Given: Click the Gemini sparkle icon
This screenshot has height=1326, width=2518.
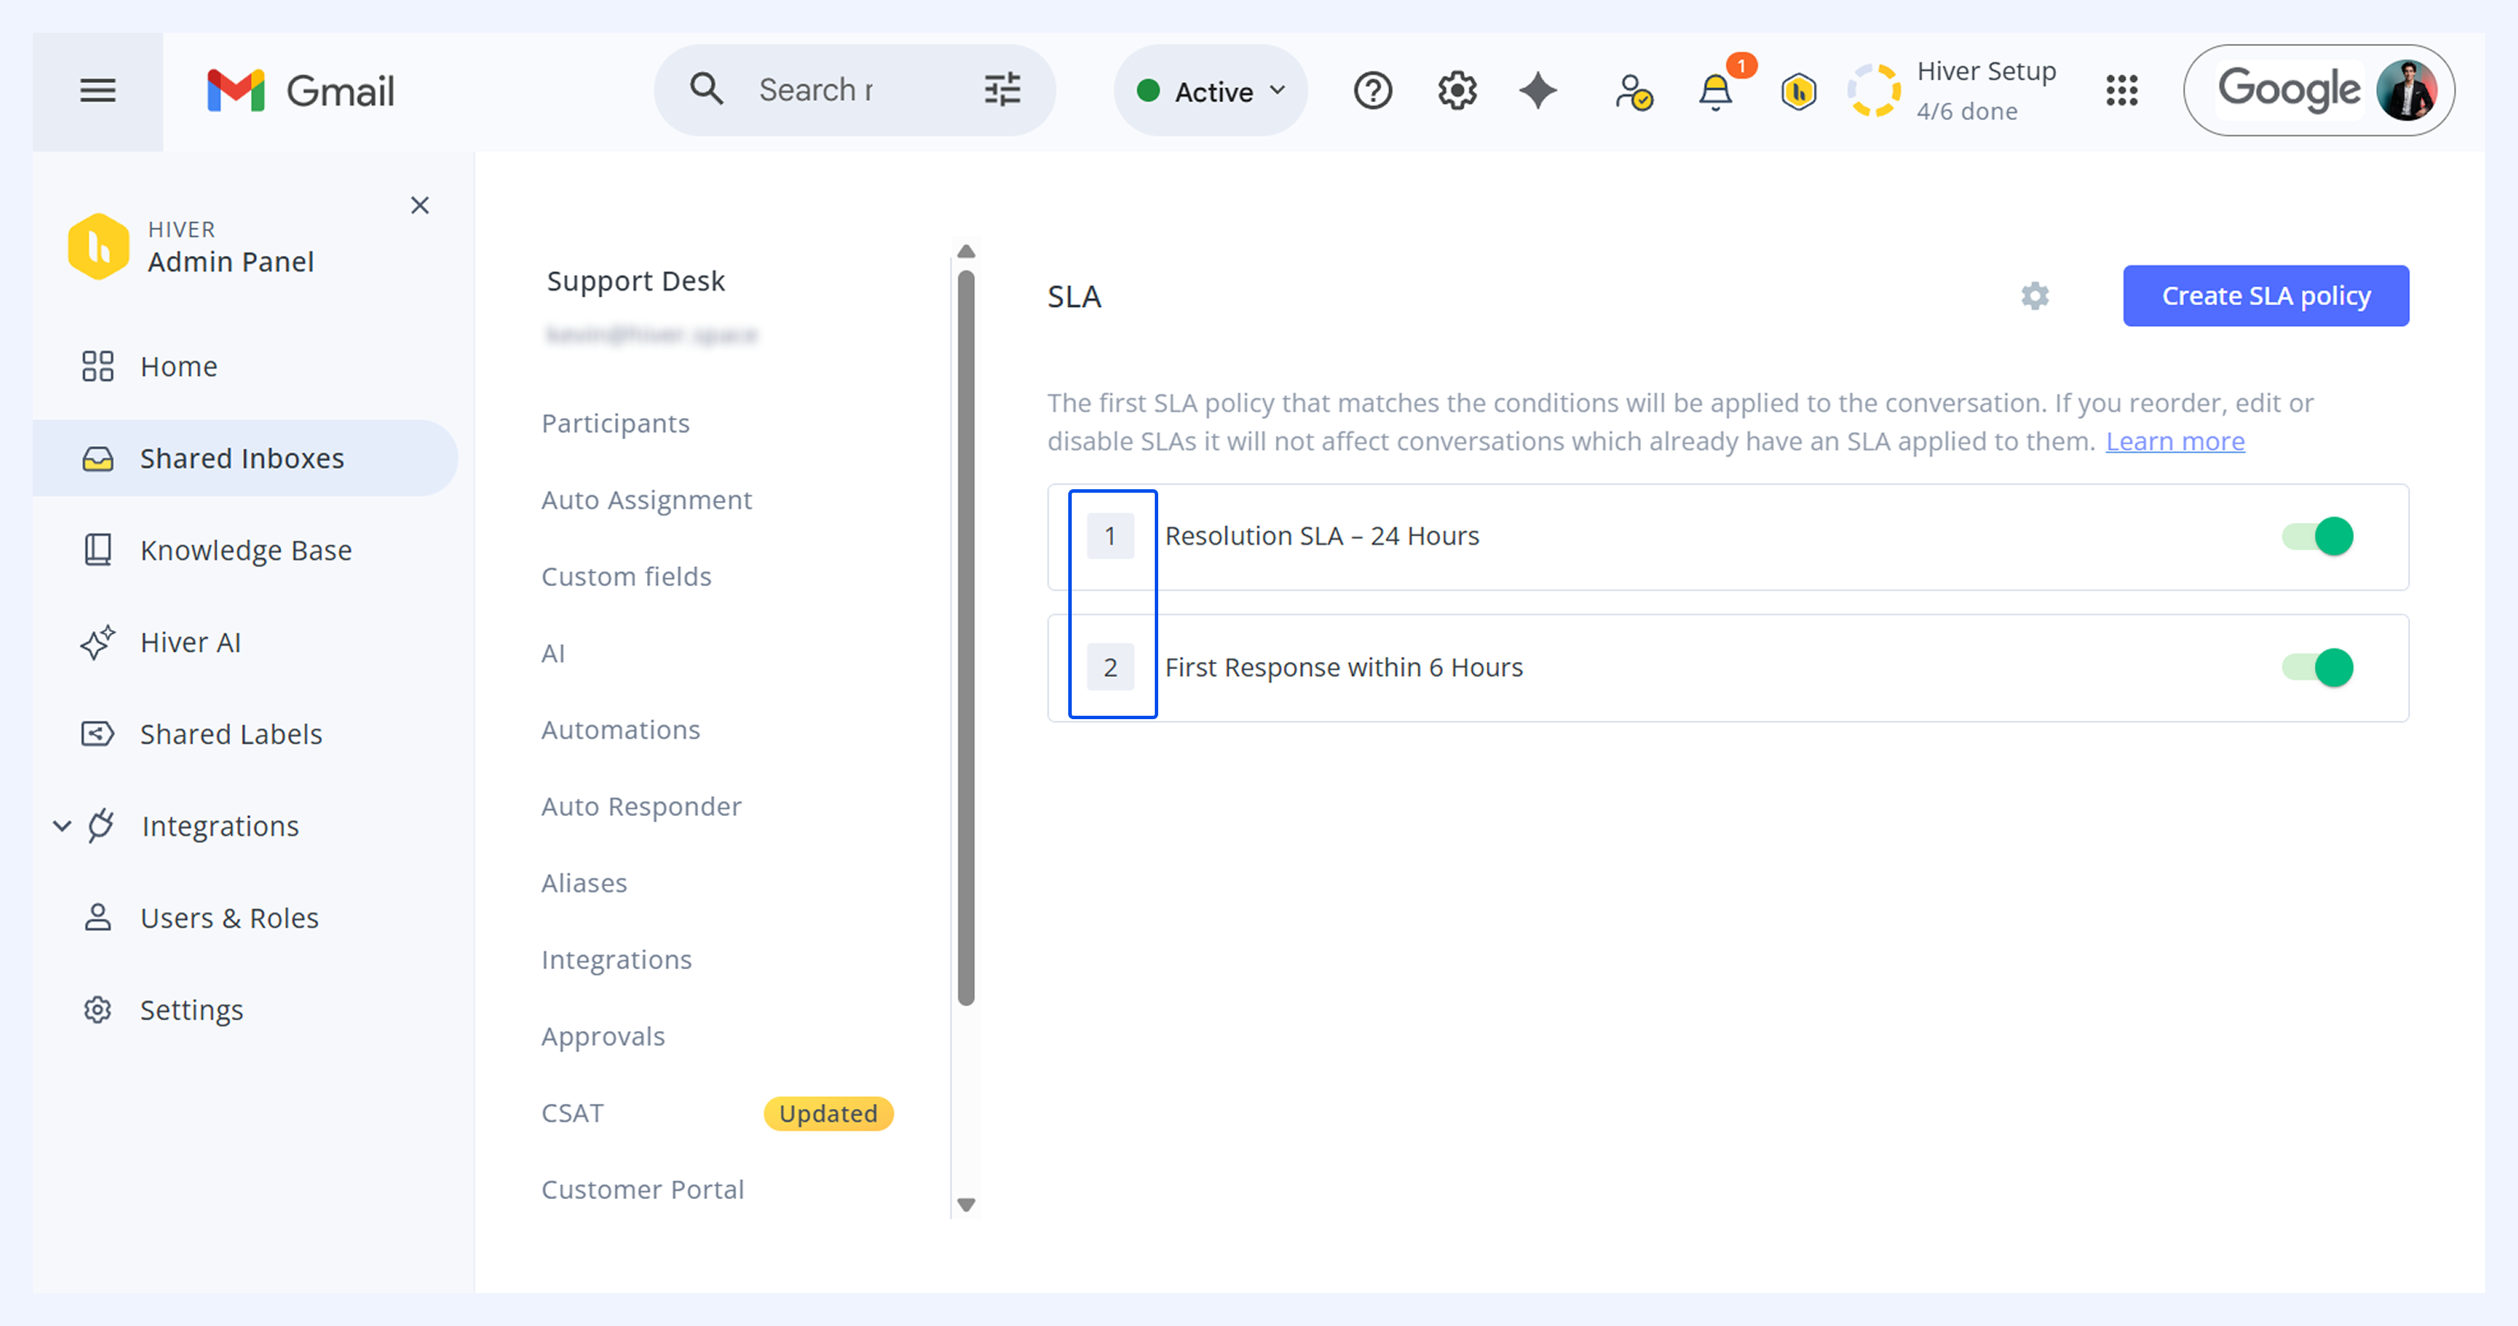Looking at the screenshot, I should pyautogui.click(x=1538, y=91).
